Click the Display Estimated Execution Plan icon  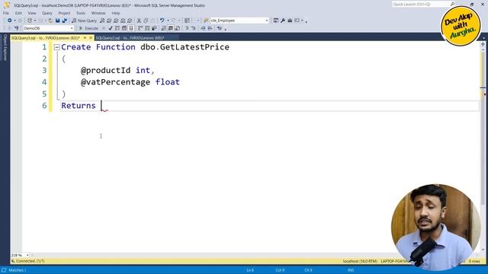[117, 28]
